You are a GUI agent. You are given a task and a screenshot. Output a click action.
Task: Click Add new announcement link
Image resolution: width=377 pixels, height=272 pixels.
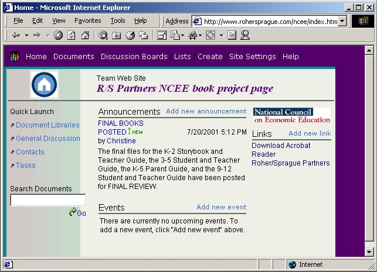coord(206,111)
